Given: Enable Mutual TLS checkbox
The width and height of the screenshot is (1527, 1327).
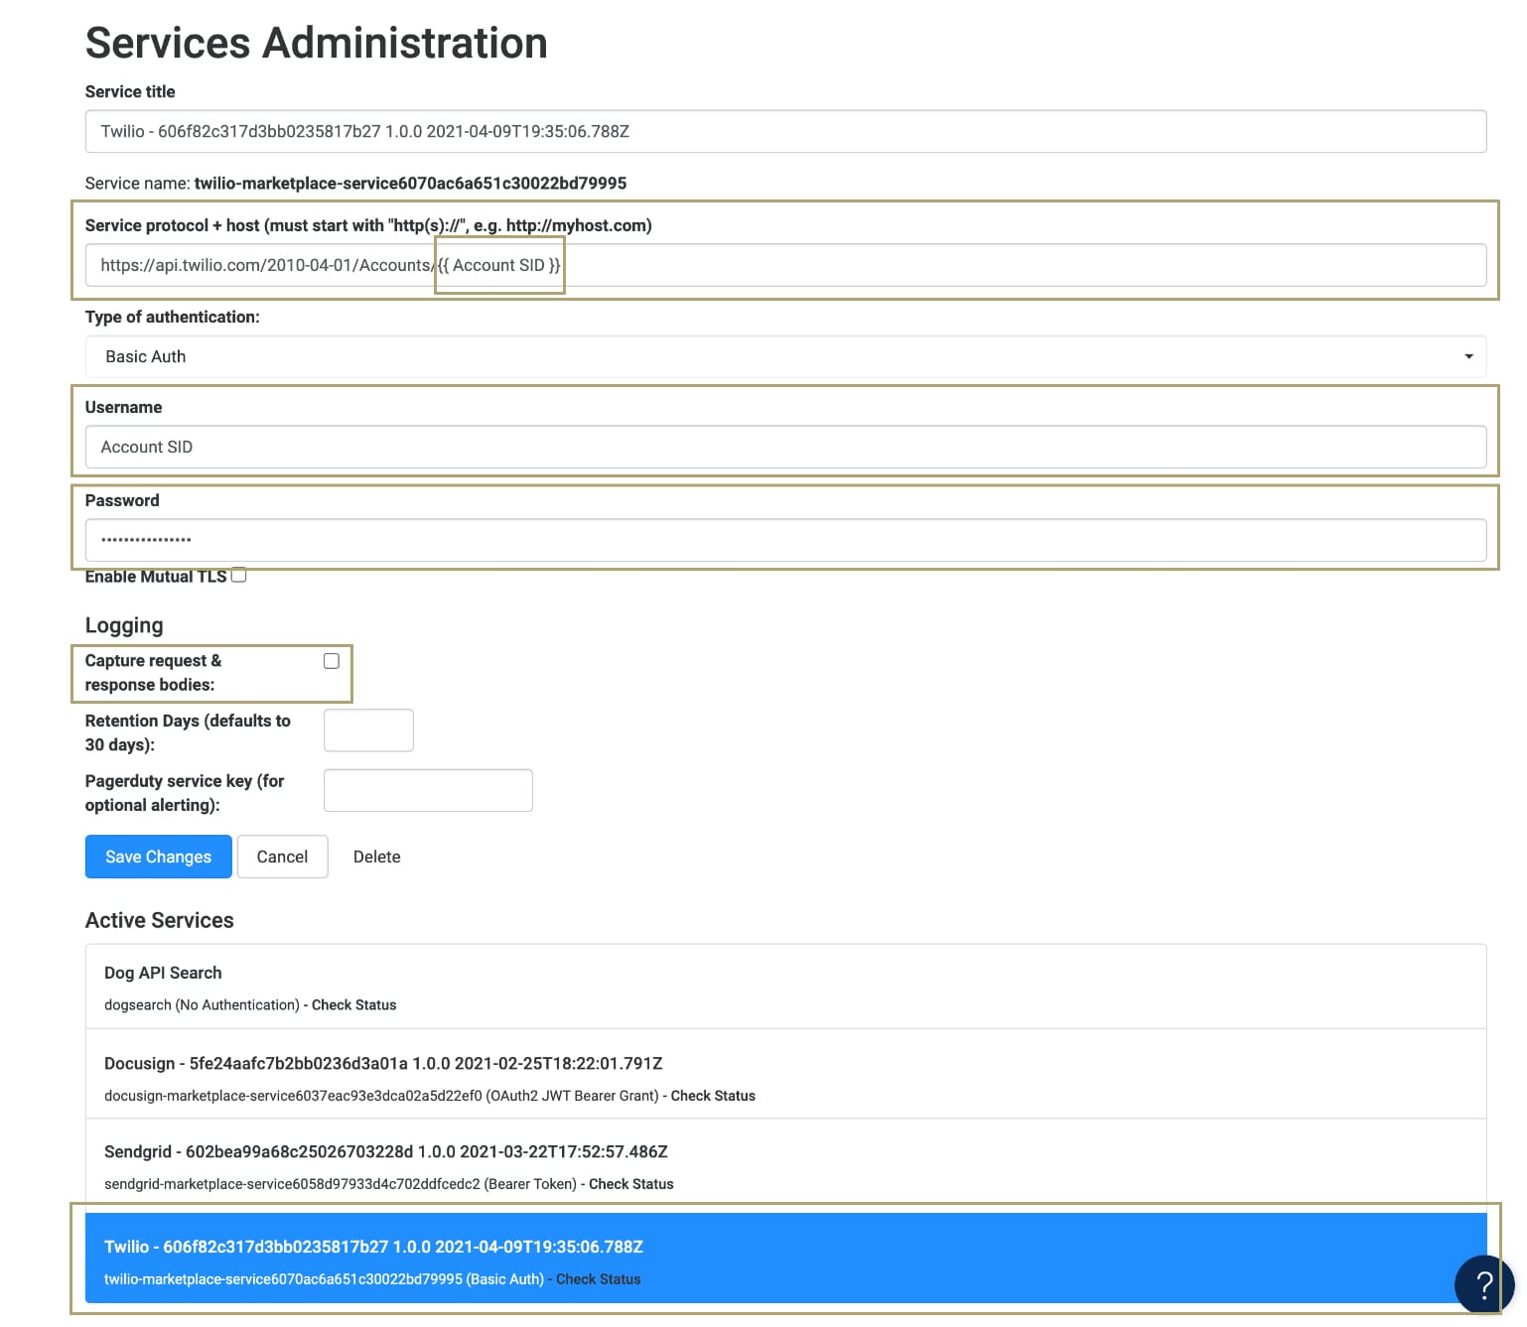Looking at the screenshot, I should [x=238, y=576].
